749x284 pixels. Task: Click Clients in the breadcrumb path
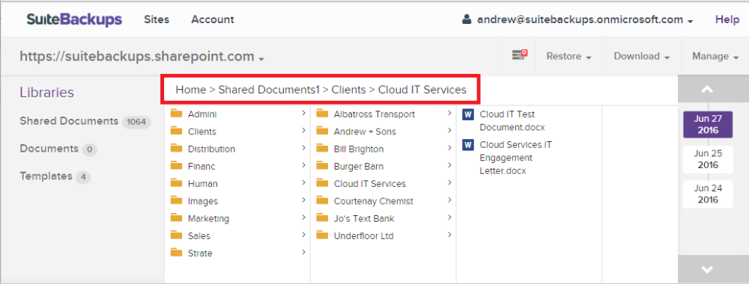point(349,90)
